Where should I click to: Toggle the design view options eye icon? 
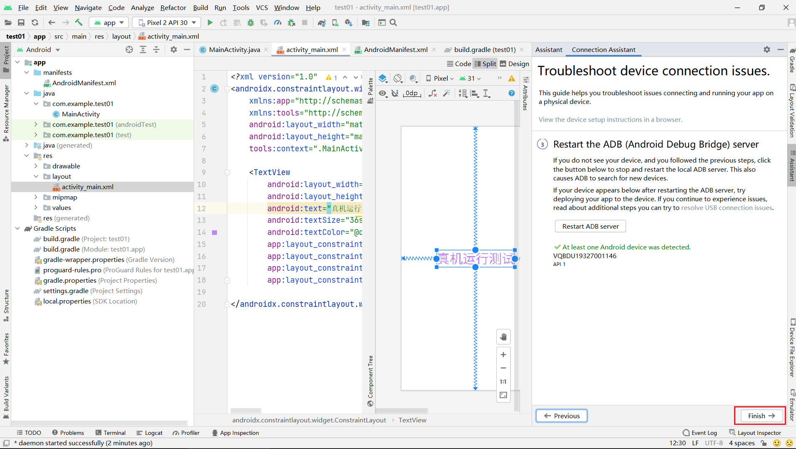(382, 93)
